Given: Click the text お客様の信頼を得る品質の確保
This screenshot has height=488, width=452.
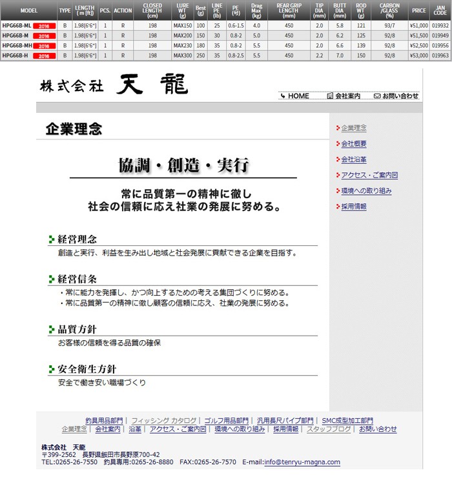Looking at the screenshot, I should pos(109,343).
